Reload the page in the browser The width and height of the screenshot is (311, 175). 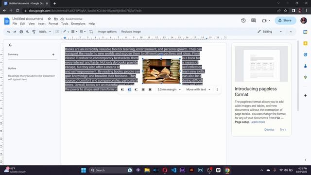coord(17,11)
